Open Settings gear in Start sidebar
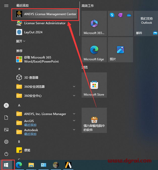Viewport: 158px width, 170px height. click(6, 142)
